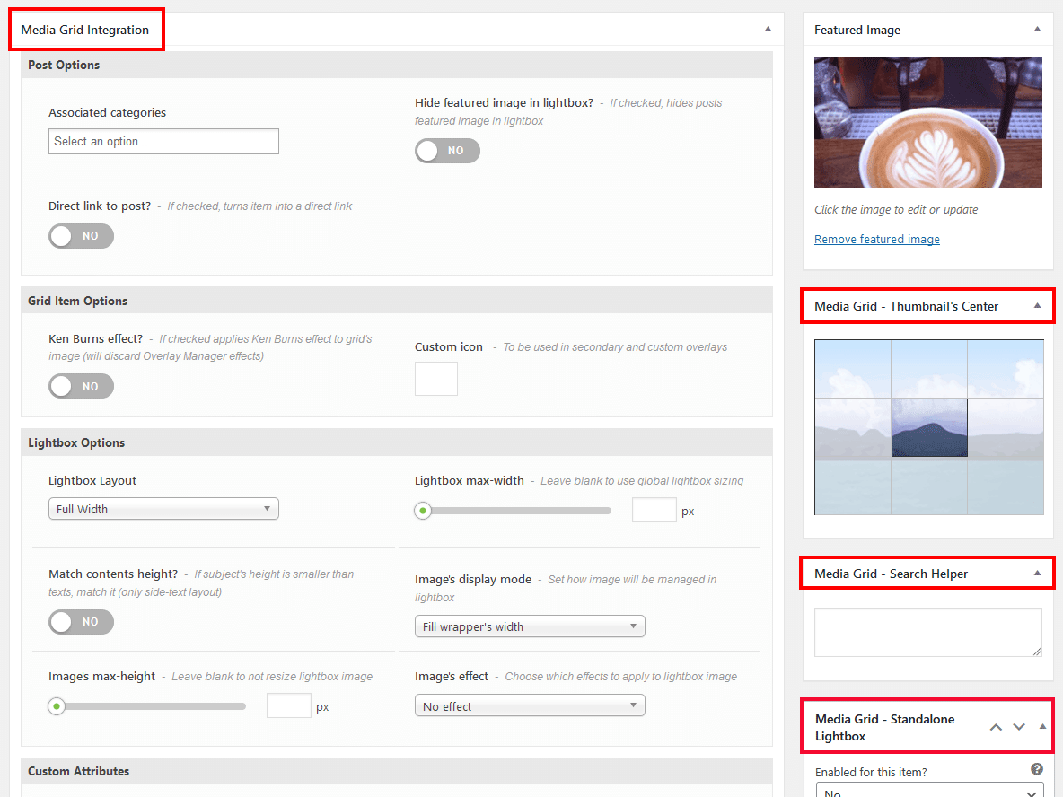Click the latte featured image thumbnail
The width and height of the screenshot is (1063, 797).
(927, 123)
